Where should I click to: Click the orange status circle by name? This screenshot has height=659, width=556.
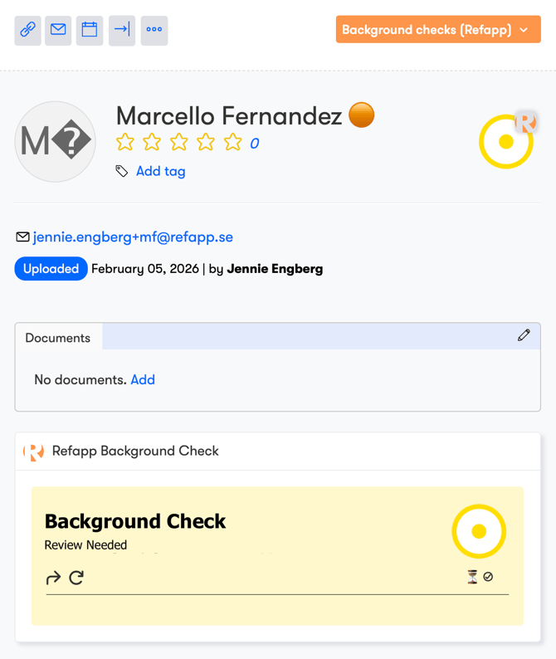(x=362, y=115)
